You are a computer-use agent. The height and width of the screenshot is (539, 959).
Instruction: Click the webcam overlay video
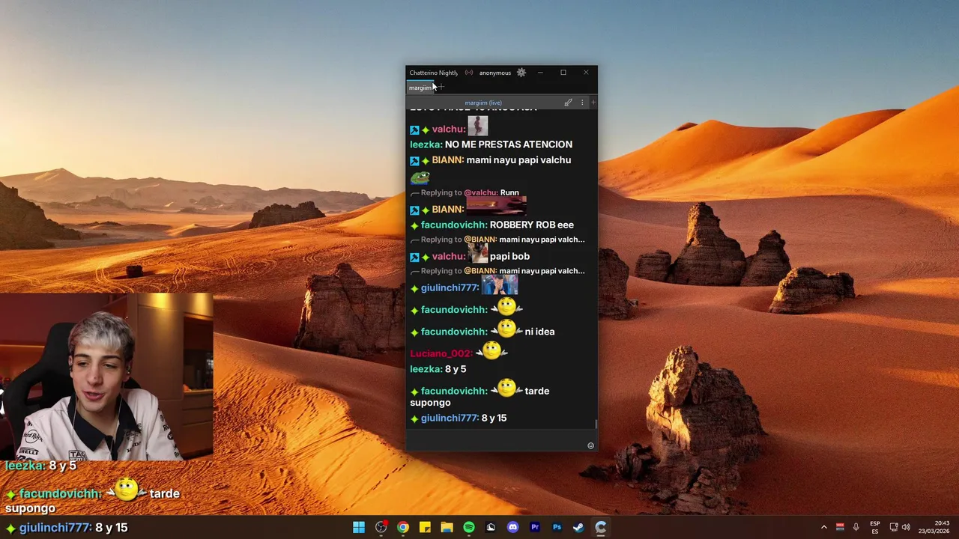[106, 376]
